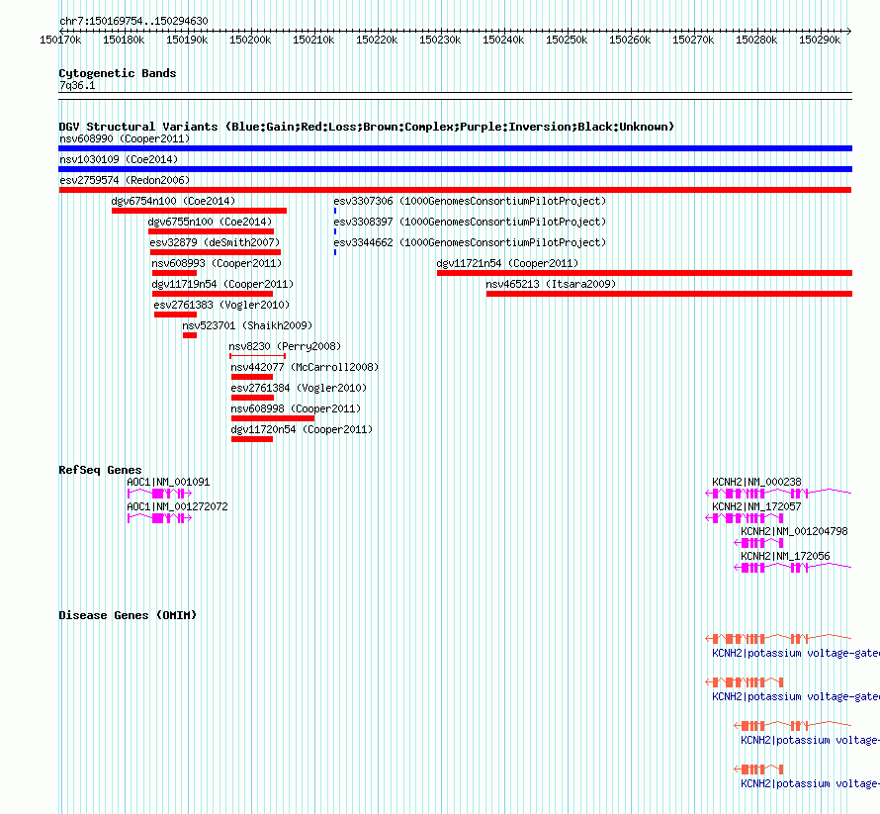Click the 150170k ruler tick label
Viewport: 880px width, 814px height.
(60, 40)
